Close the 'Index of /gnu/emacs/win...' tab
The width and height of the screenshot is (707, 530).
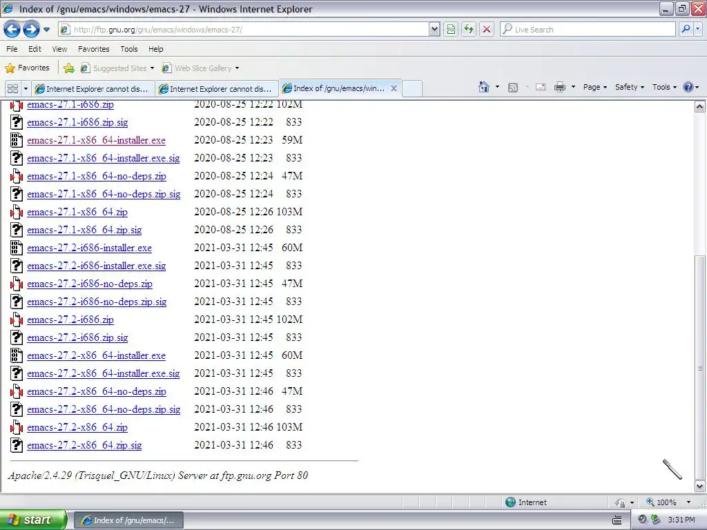(x=394, y=88)
